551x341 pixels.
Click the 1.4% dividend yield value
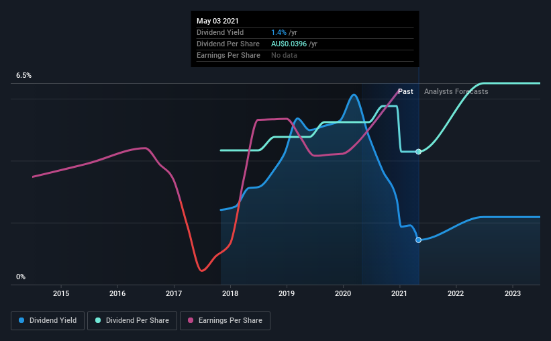[x=279, y=32]
